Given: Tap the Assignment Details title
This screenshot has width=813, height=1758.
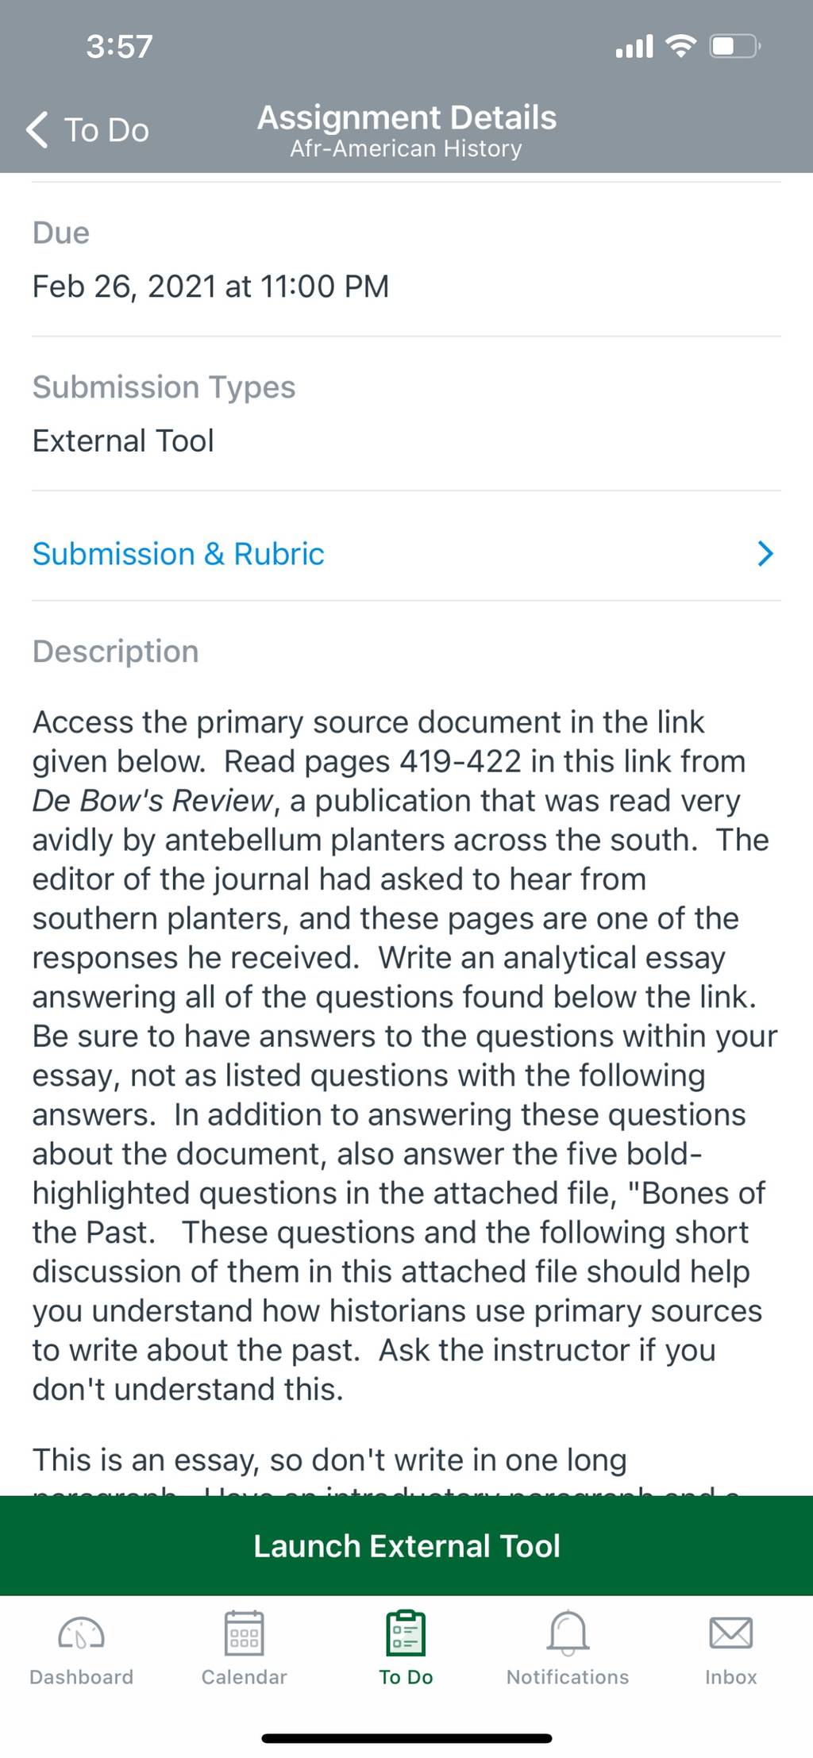Looking at the screenshot, I should (406, 117).
